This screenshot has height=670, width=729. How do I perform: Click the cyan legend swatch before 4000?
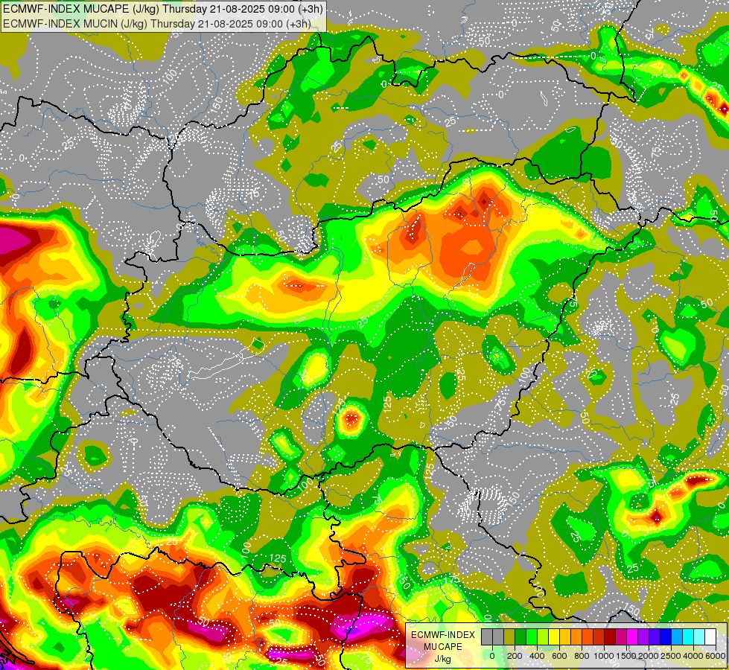coord(689,636)
